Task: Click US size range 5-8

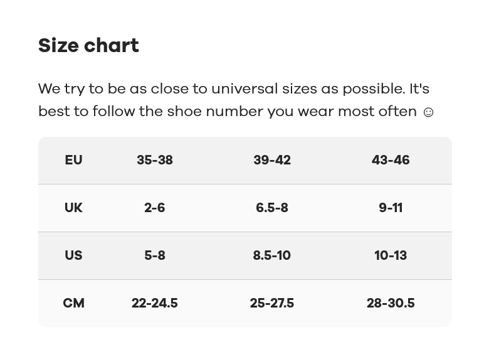Action: pos(155,255)
